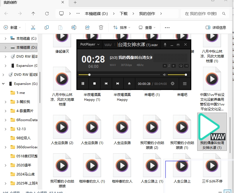
Task: Click 下載 in the address breadcrumb
Action: [x=123, y=14]
